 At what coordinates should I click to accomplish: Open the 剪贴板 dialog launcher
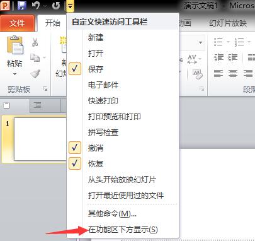click(45, 89)
